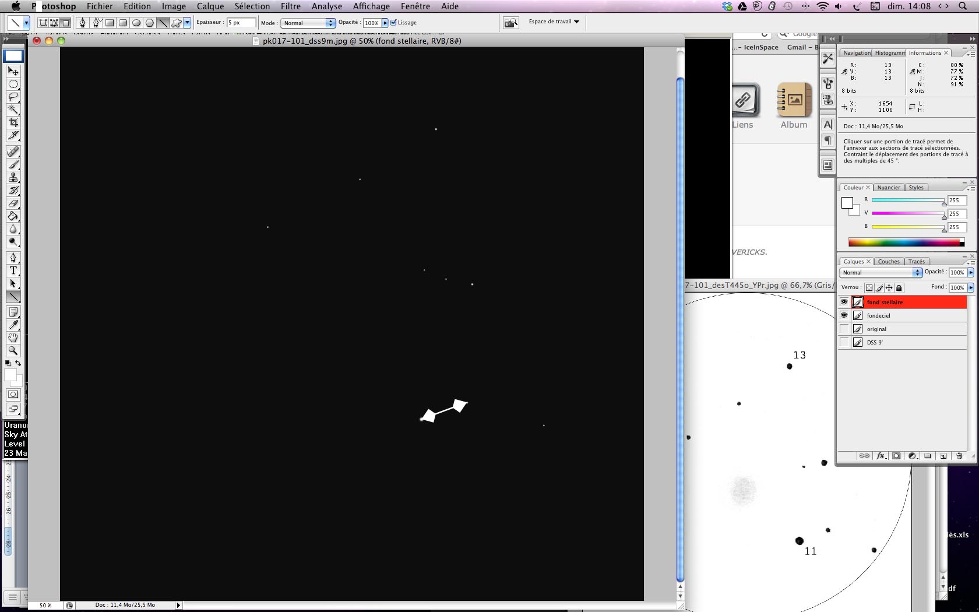
Task: Toggle Quick Mask mode button
Action: (x=13, y=395)
